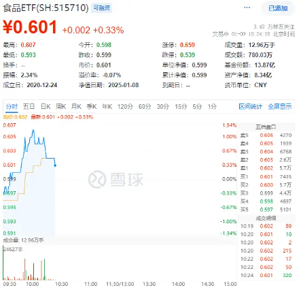Image resolution: width=299 pixels, height=290 pixels.
Task: Click the 溢价率 -0.07% value
Action: point(111,75)
